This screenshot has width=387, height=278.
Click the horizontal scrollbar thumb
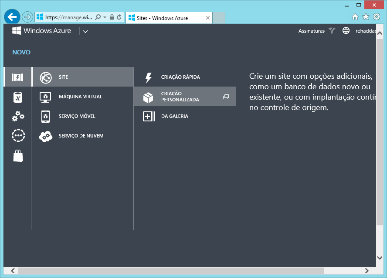tap(171, 271)
